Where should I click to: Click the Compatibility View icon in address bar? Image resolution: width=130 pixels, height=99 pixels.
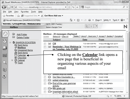[x=69, y=7]
